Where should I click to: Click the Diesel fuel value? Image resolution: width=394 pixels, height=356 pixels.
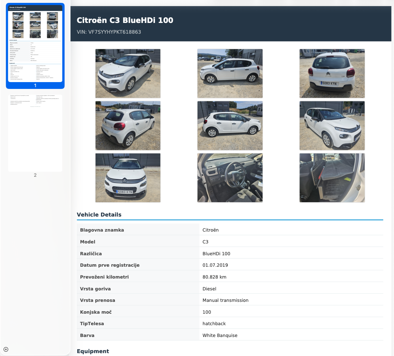pyautogui.click(x=209, y=289)
